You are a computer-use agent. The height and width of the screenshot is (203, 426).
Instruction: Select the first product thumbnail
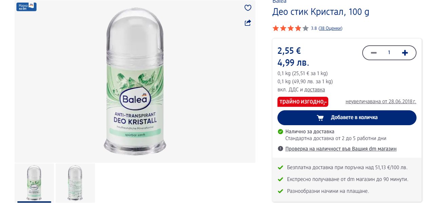34,183
